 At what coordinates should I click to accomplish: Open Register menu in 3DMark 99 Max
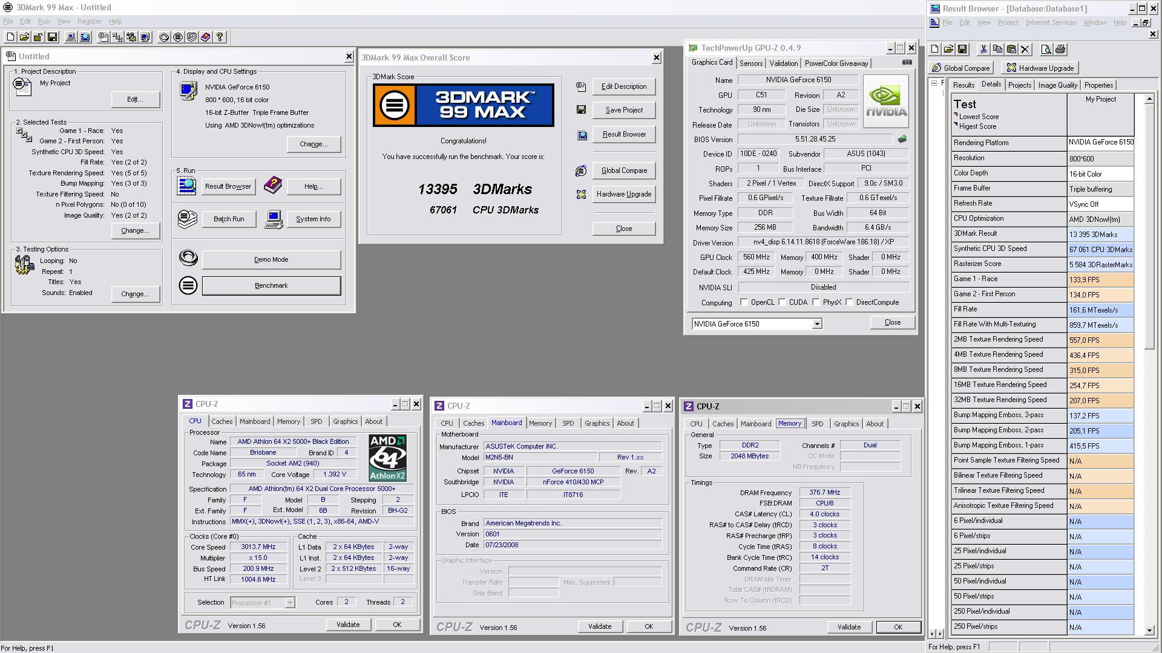[x=90, y=21]
